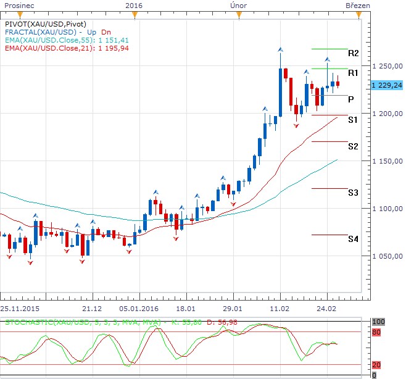Click the S2 support level label
This screenshot has width=406, height=379.
pos(353,146)
